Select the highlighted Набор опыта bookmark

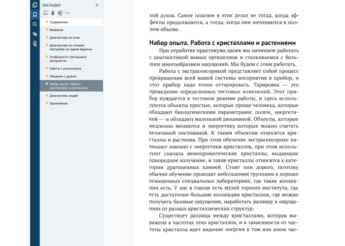tap(69, 86)
